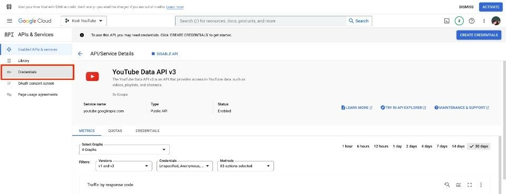Click the YouTube logo icon
The width and height of the screenshot is (506, 194).
pyautogui.click(x=92, y=76)
